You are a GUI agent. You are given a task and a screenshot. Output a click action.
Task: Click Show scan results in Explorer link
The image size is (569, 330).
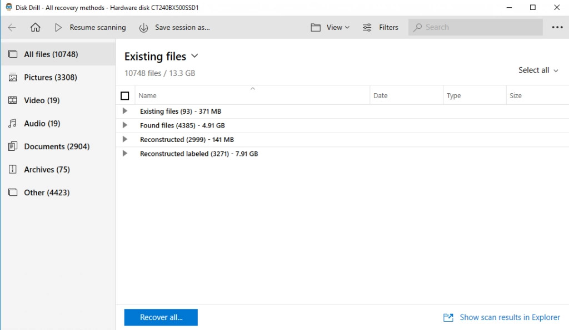click(510, 317)
